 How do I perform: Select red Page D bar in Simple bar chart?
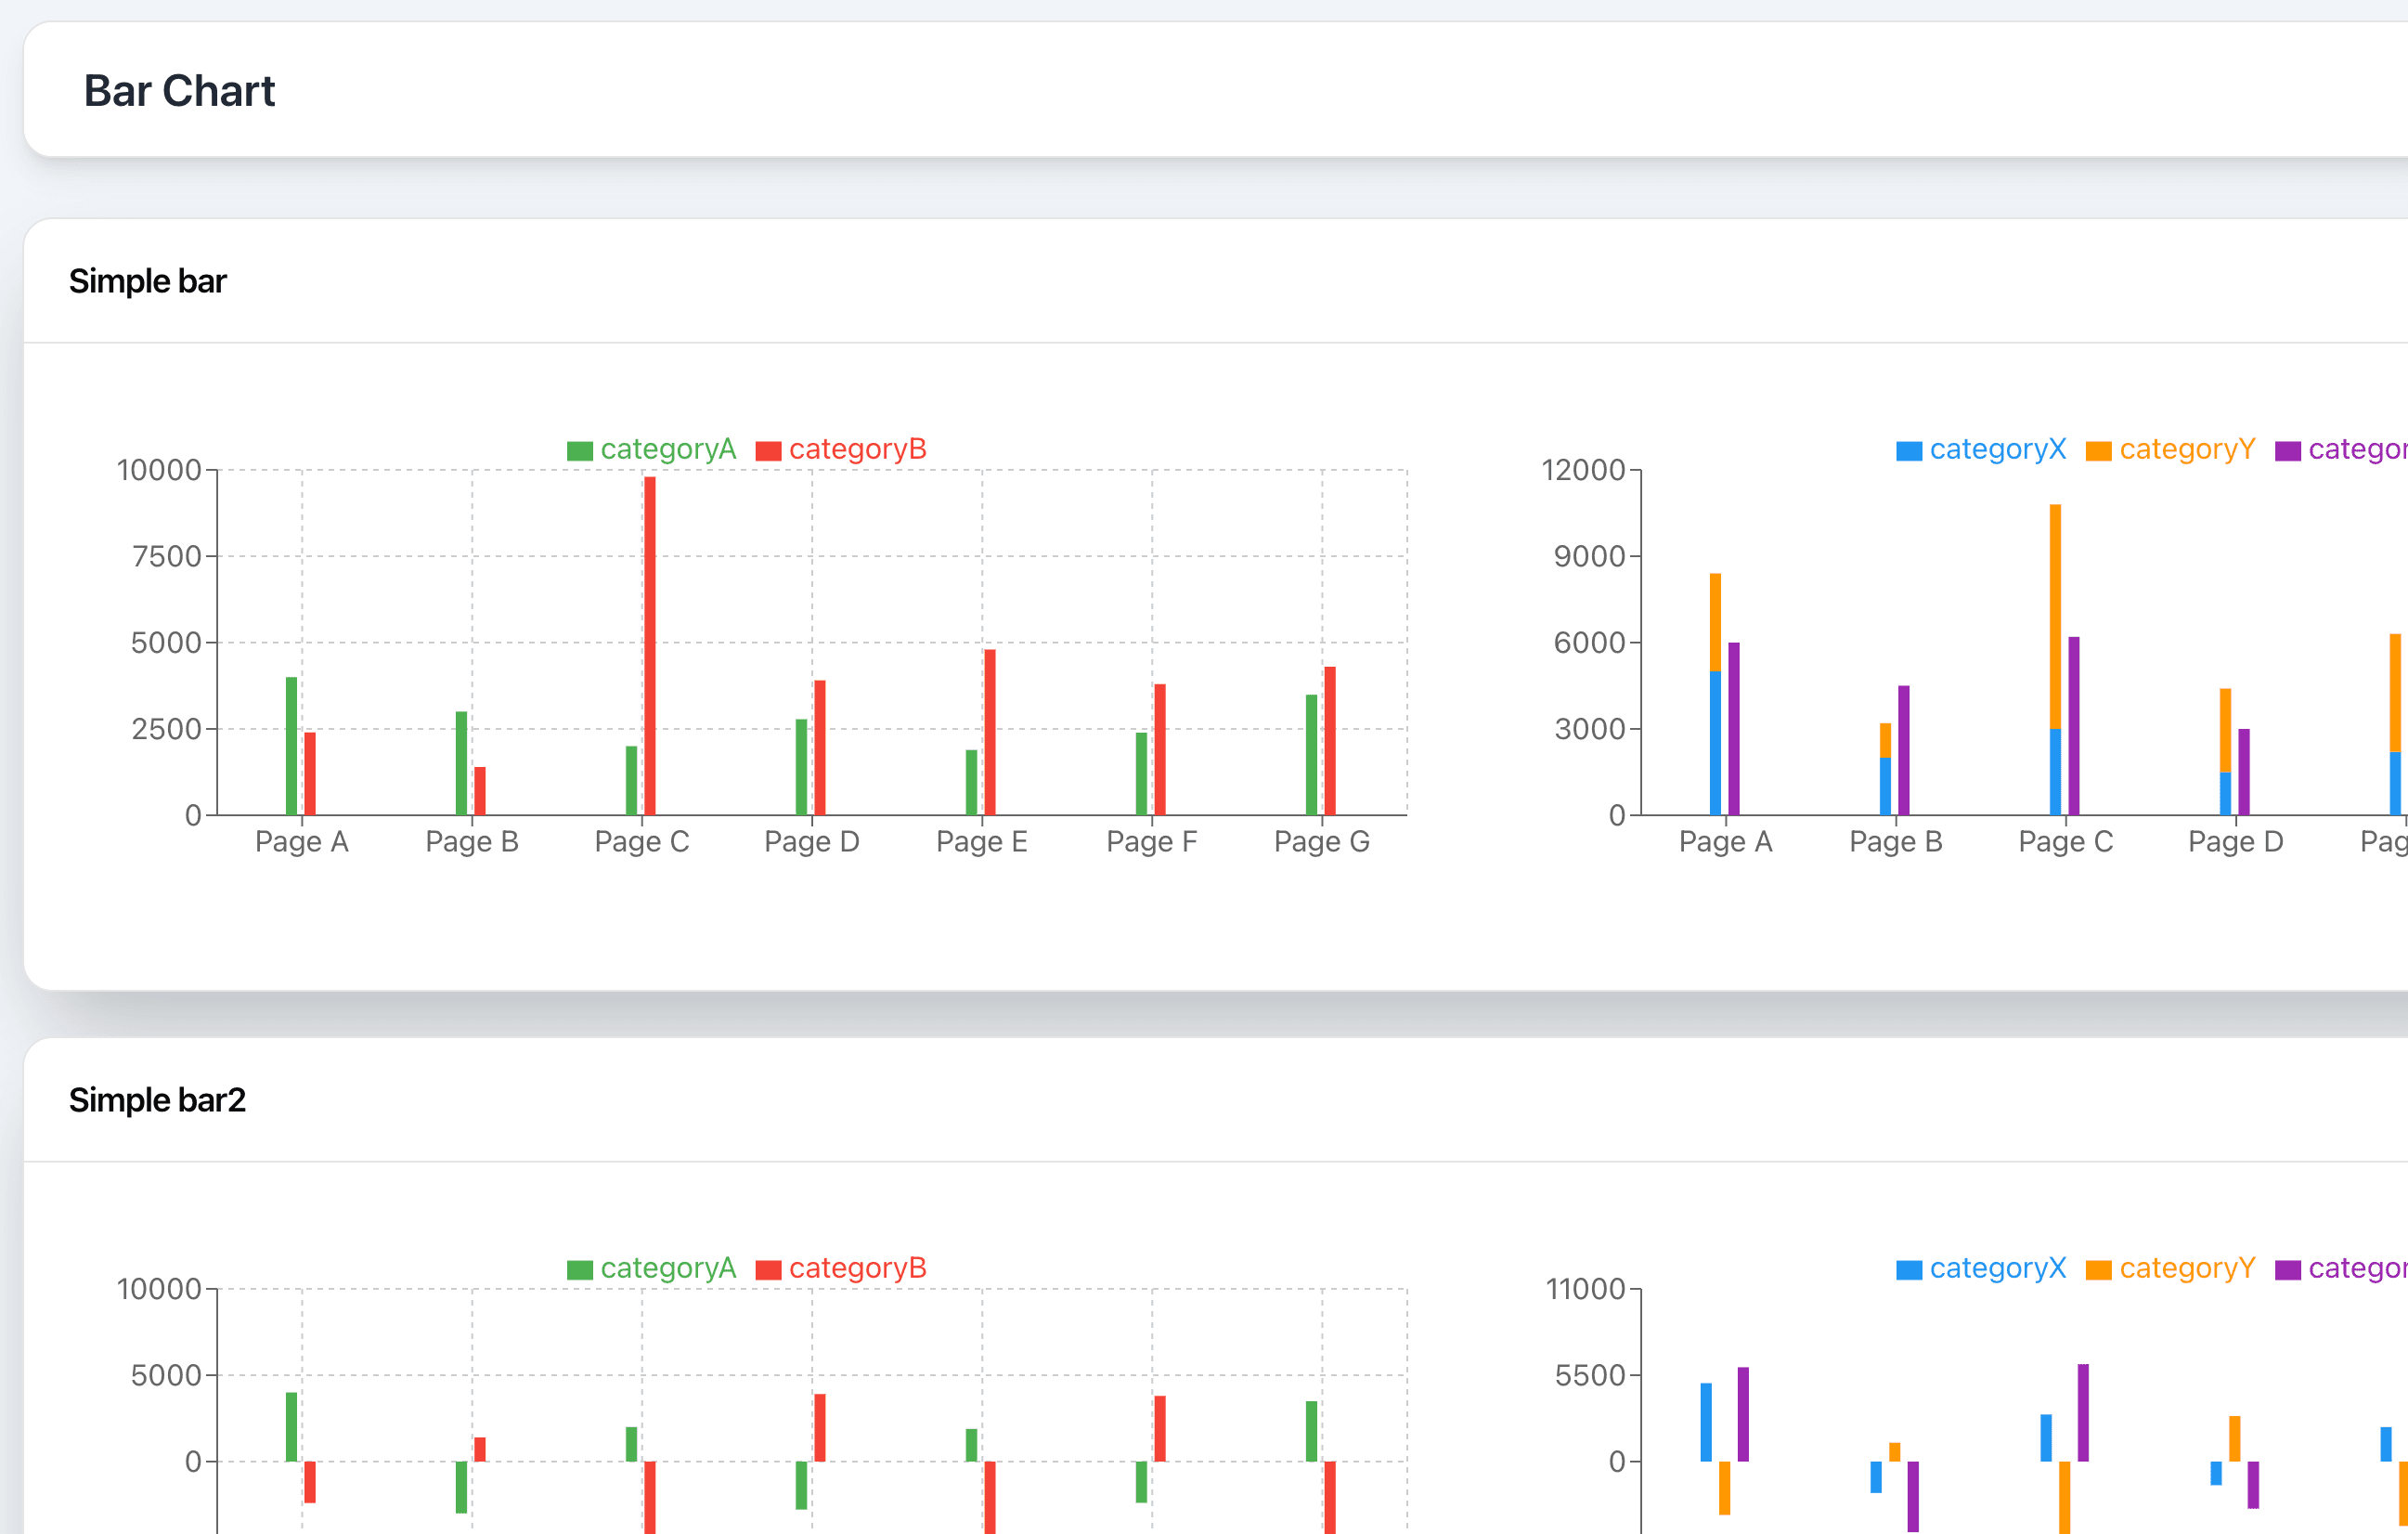pos(820,748)
